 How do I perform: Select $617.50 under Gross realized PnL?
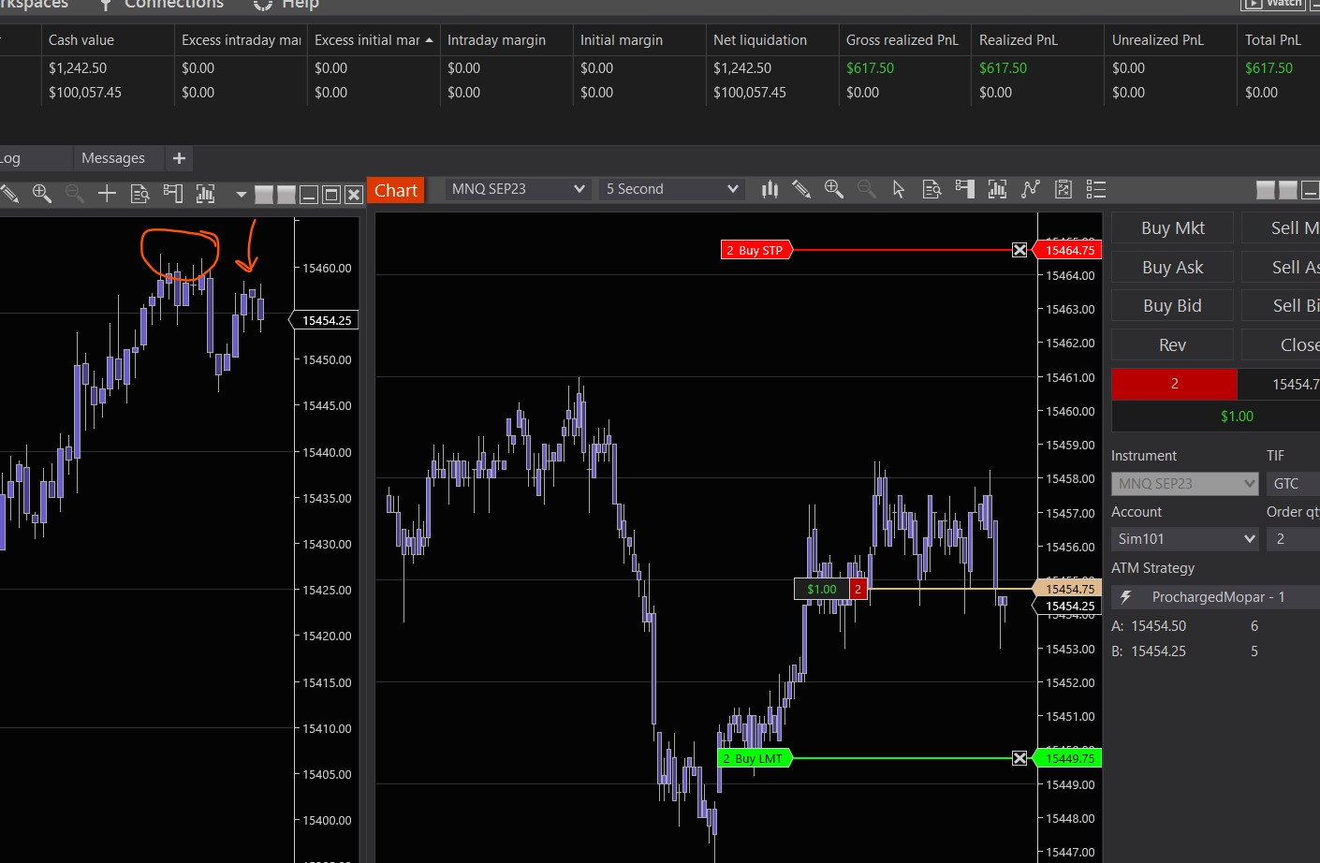(870, 68)
